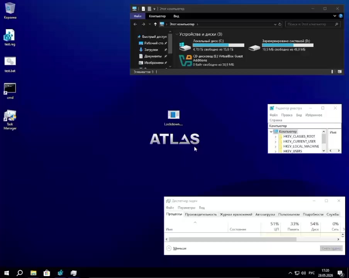Select Загрузки in Explorer sidebar
Screen dimensions: 349x278
[153, 50]
